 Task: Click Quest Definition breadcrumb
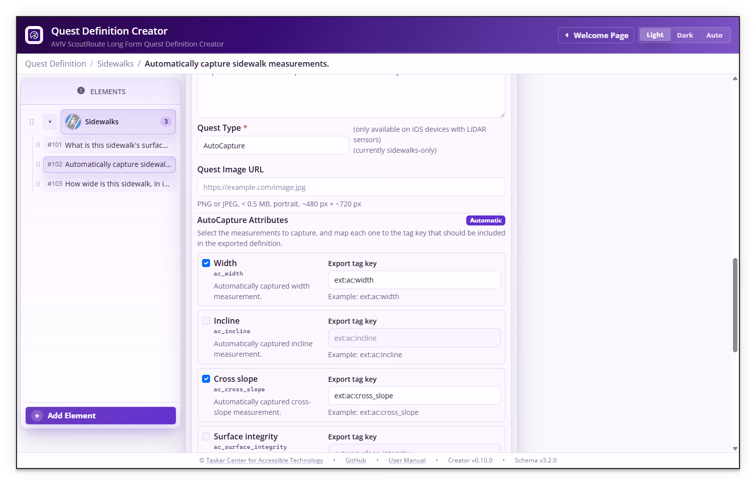[x=56, y=64]
